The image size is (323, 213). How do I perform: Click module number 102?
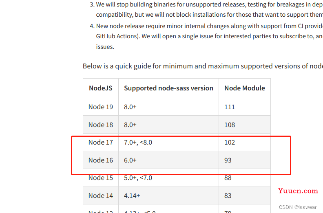coord(230,142)
